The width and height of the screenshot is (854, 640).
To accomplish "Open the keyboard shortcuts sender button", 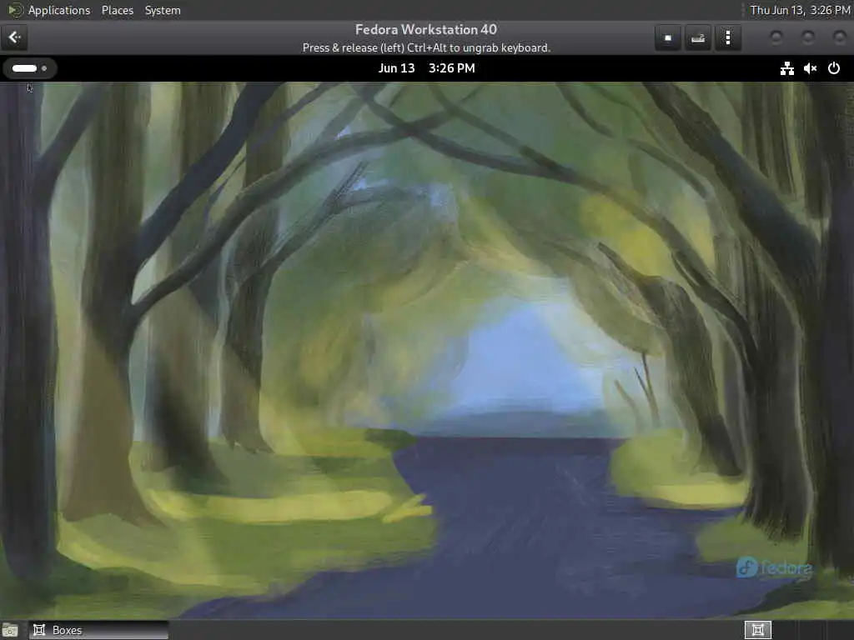I will click(x=698, y=38).
